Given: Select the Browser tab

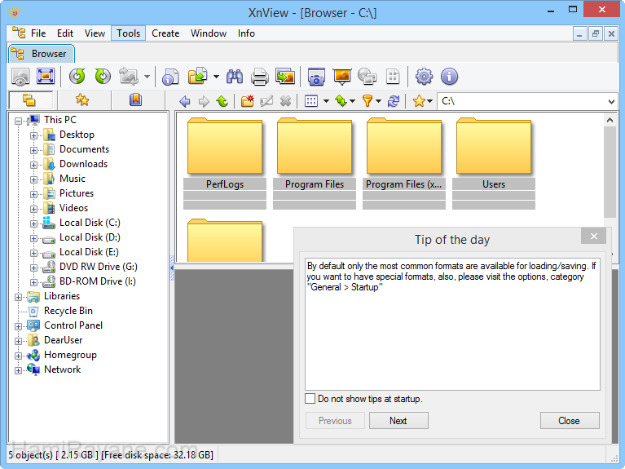Looking at the screenshot, I should click(x=42, y=54).
